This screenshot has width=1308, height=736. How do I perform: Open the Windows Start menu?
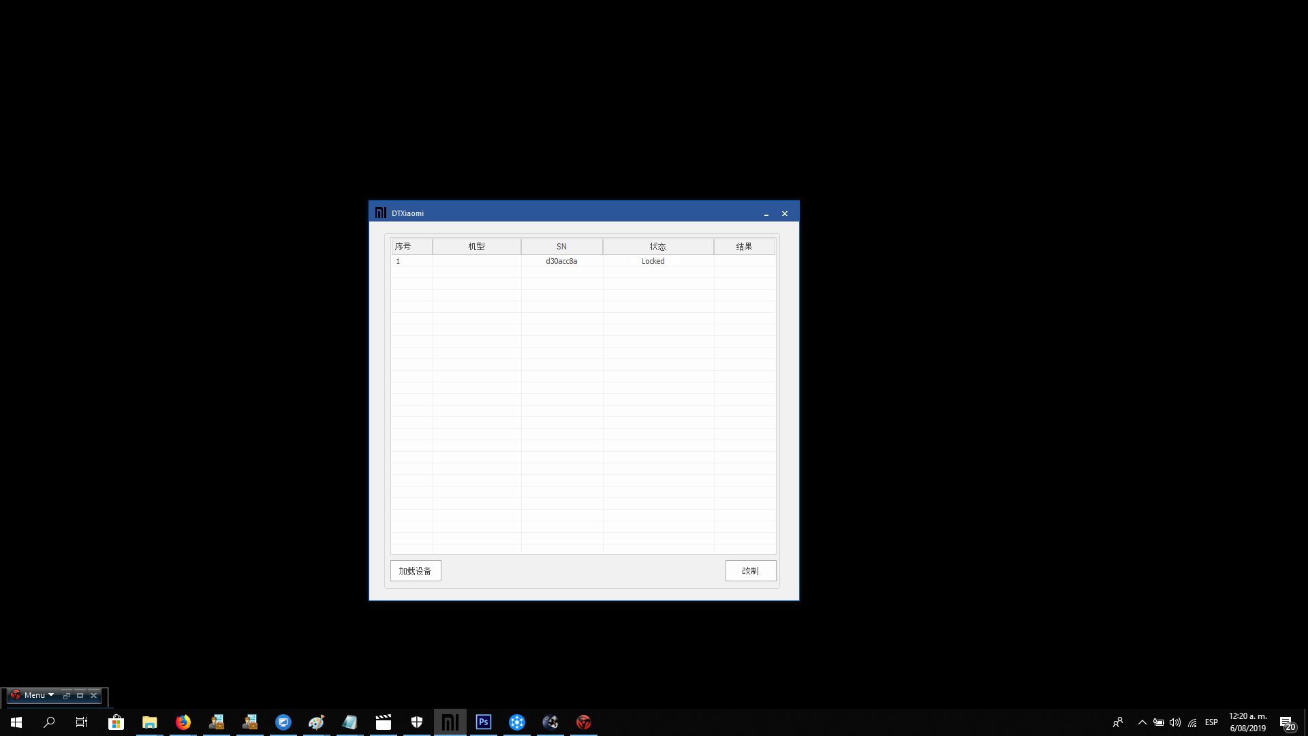[x=16, y=722]
